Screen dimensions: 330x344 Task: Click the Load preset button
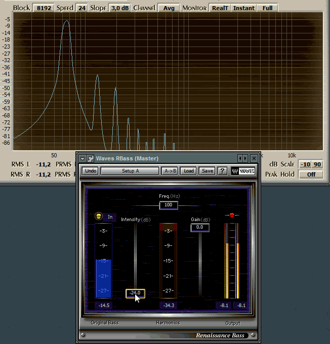tap(189, 171)
